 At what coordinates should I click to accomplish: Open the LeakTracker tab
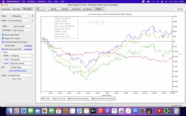tap(76, 9)
